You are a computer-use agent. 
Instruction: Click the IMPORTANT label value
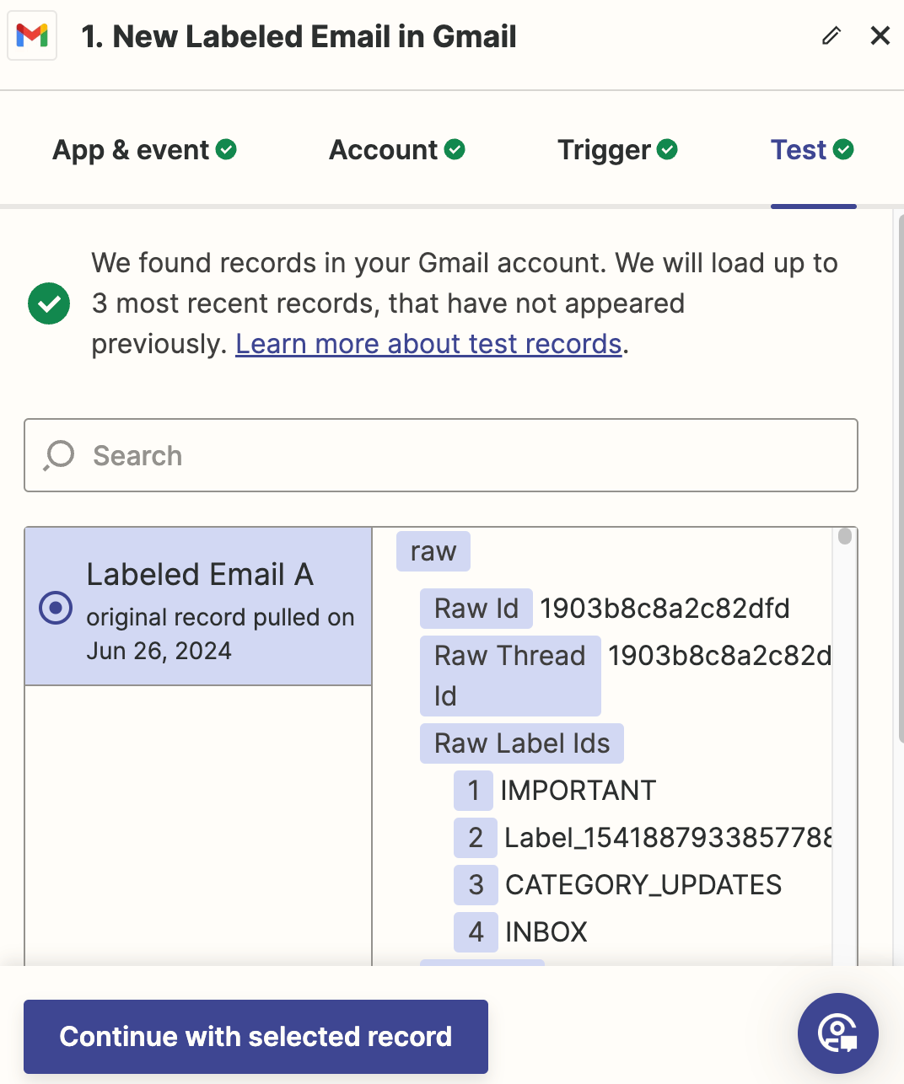[578, 791]
